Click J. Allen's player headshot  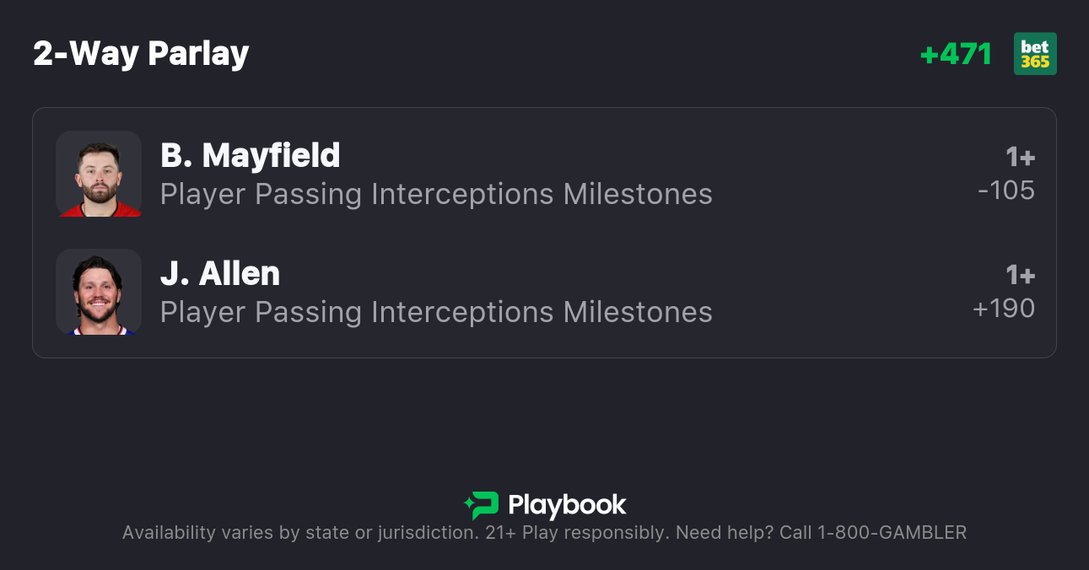point(99,292)
